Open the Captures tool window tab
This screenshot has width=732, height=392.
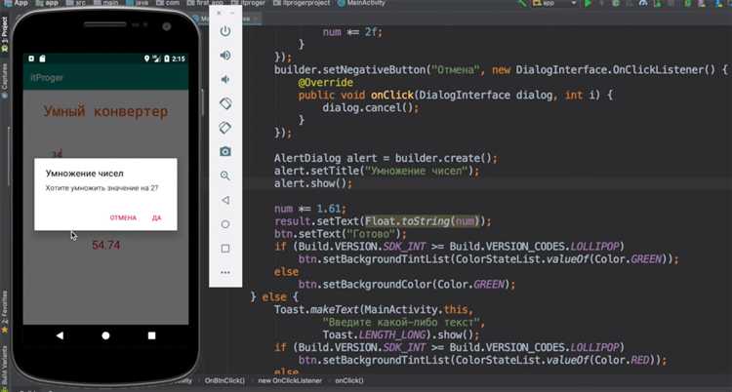(4, 80)
